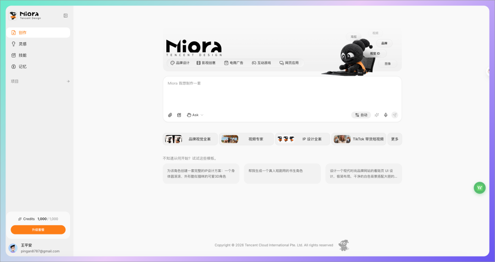Click the Credits 1,000 / 1,000 text
Image resolution: width=495 pixels, height=262 pixels.
click(38, 219)
